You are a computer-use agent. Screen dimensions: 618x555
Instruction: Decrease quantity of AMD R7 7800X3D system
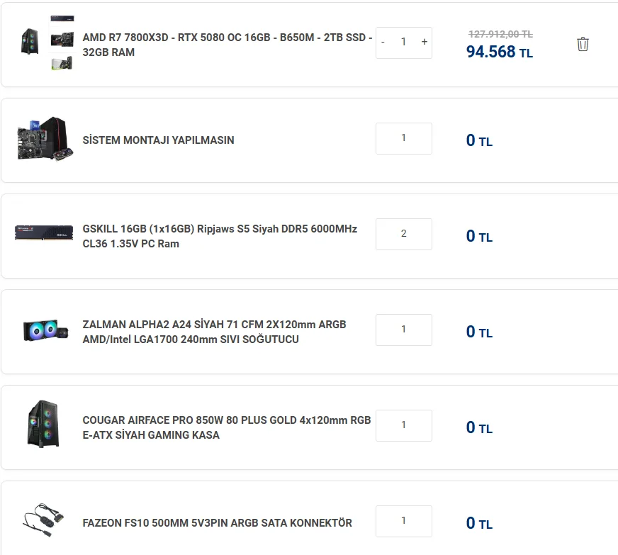tap(383, 42)
